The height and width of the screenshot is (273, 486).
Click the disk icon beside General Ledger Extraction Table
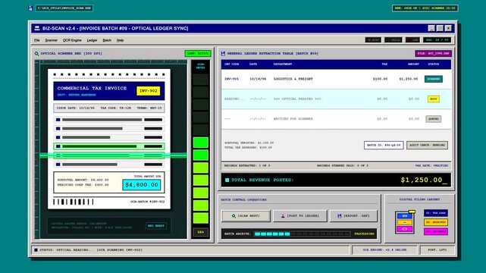(x=223, y=54)
